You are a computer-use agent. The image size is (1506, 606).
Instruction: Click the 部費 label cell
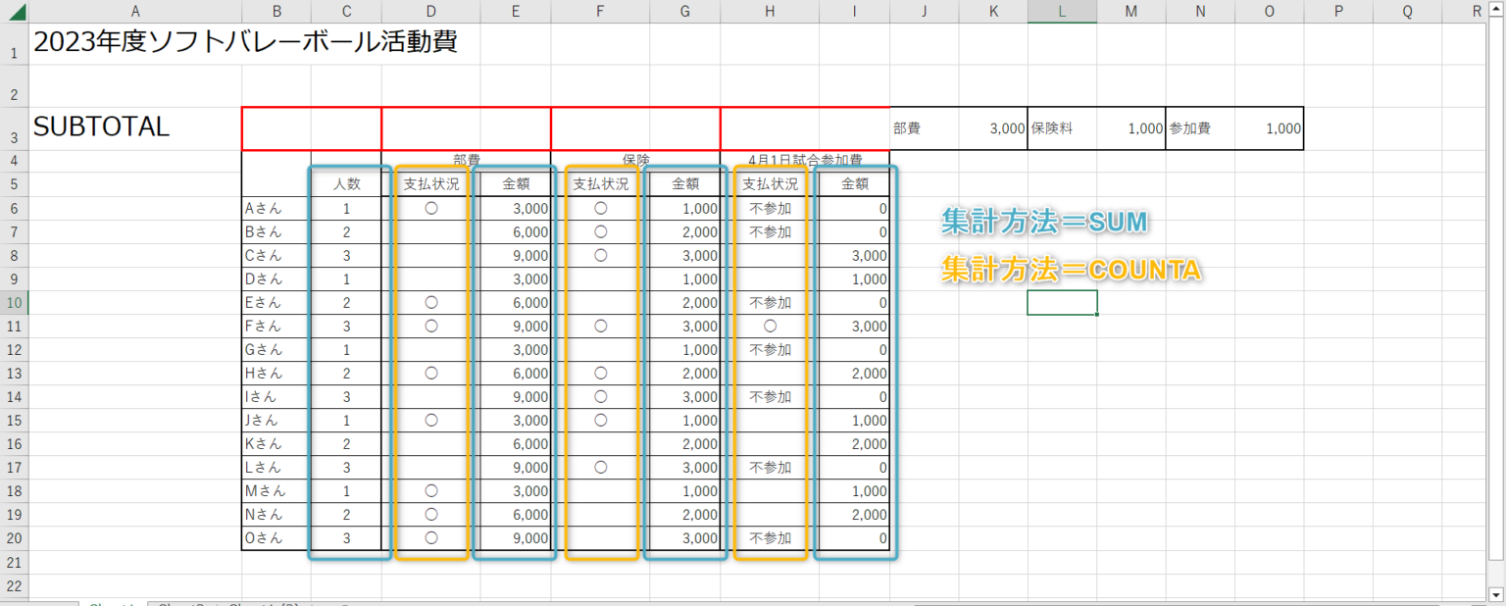coord(922,127)
